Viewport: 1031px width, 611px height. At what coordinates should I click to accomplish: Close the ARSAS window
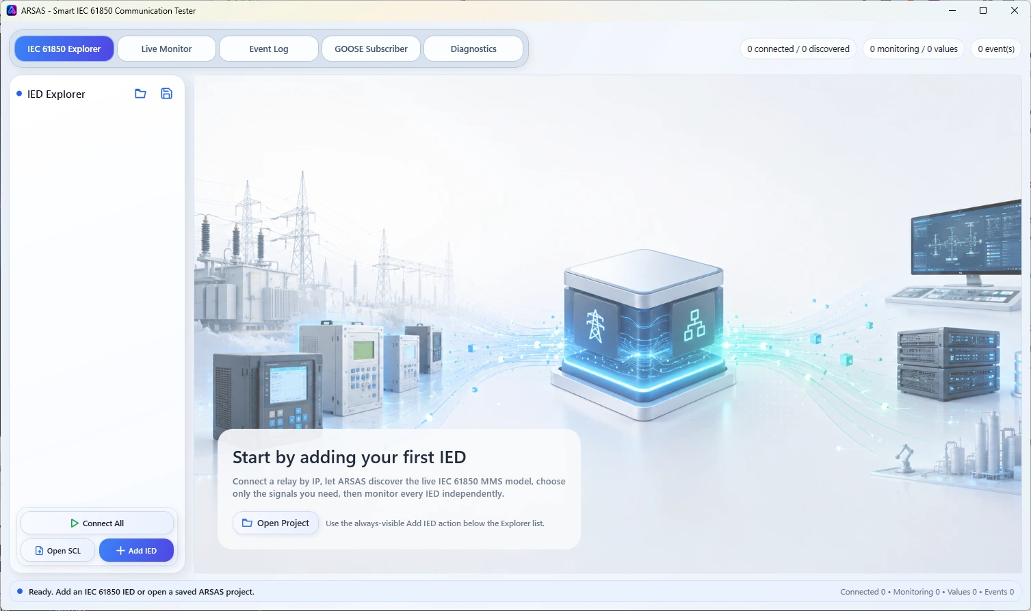(x=1015, y=10)
